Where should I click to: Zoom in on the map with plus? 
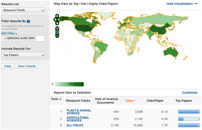pos(57,28)
